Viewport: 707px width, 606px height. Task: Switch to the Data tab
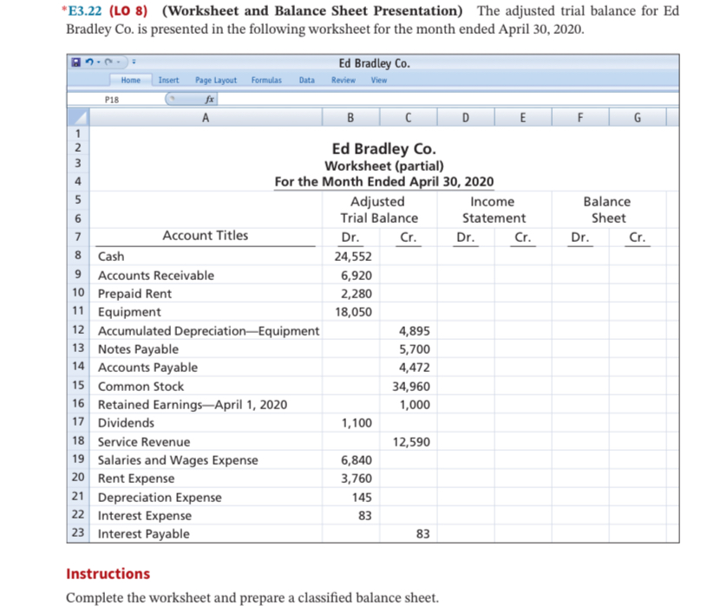[x=306, y=80]
